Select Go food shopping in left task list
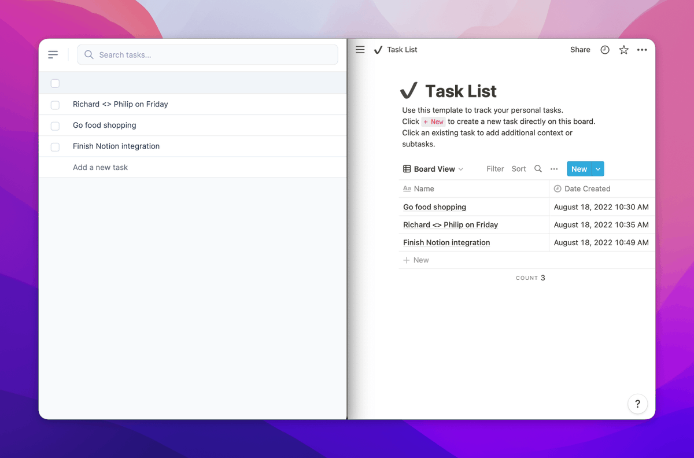 (105, 125)
